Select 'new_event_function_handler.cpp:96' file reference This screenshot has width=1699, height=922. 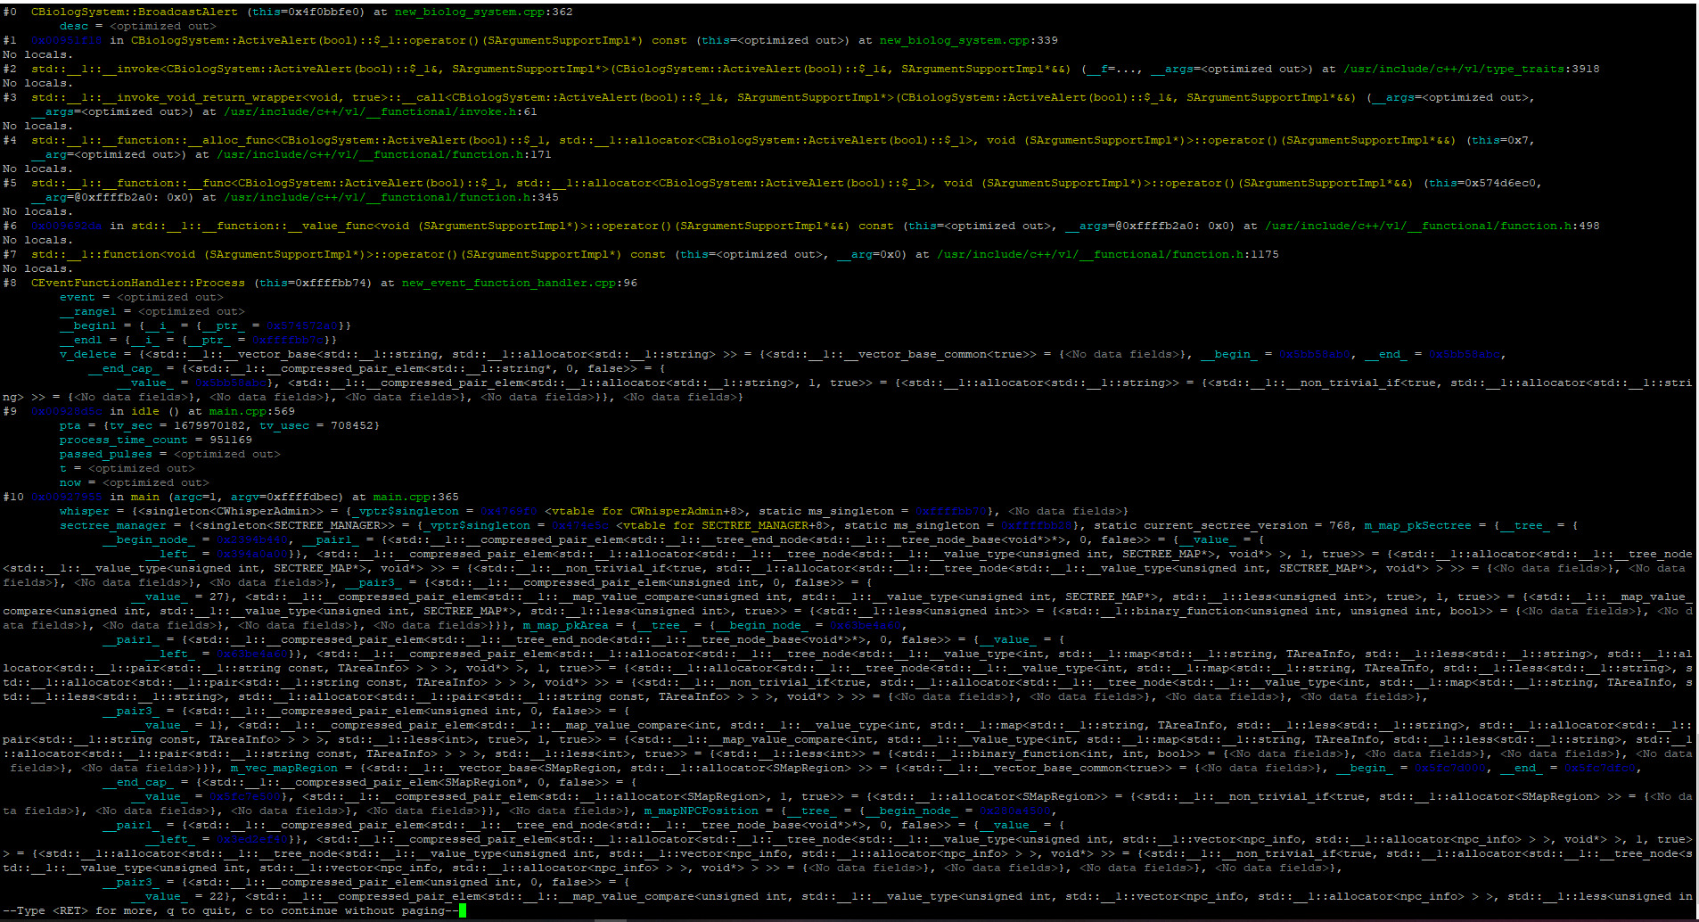pyautogui.click(x=520, y=283)
